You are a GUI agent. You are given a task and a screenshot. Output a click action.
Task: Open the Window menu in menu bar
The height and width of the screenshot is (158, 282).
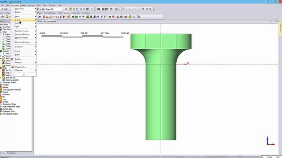point(52,5)
